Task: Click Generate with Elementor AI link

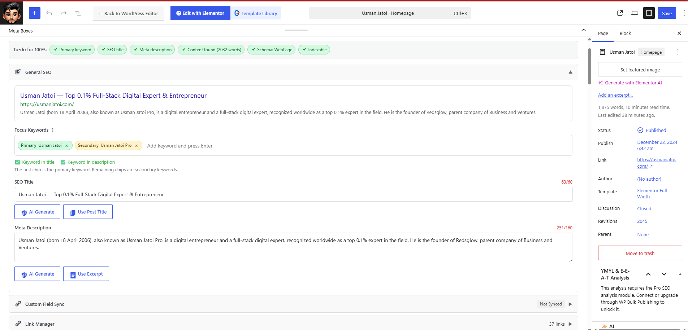Action: (x=630, y=83)
